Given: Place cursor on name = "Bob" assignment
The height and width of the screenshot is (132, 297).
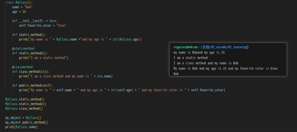Looking at the screenshot, I should (x=22, y=7).
